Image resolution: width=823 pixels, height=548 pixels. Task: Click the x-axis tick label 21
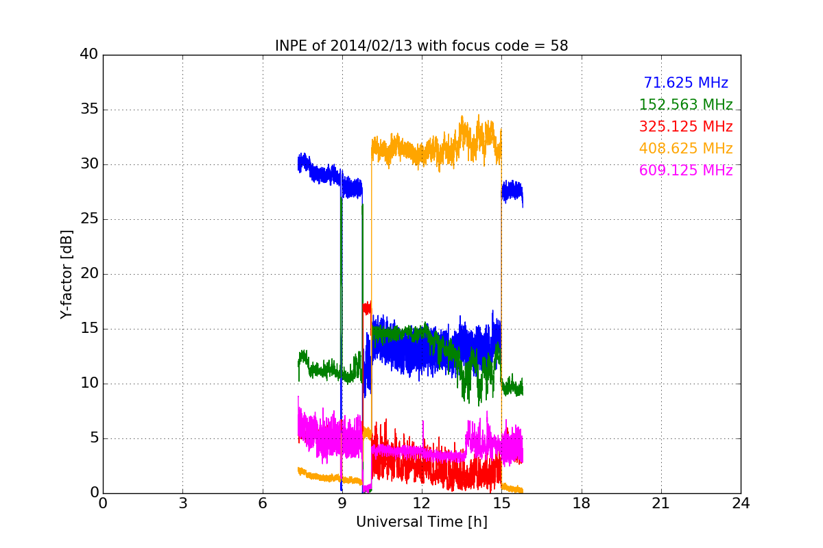pos(661,503)
